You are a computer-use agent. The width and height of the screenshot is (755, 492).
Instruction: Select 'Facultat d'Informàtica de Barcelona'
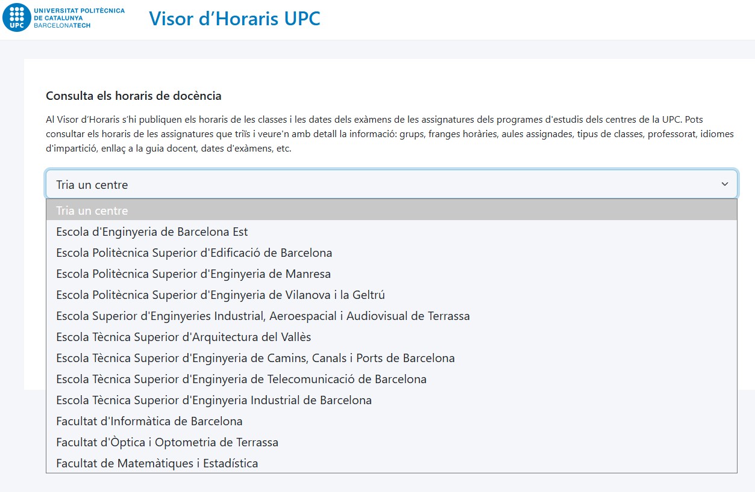click(x=149, y=421)
